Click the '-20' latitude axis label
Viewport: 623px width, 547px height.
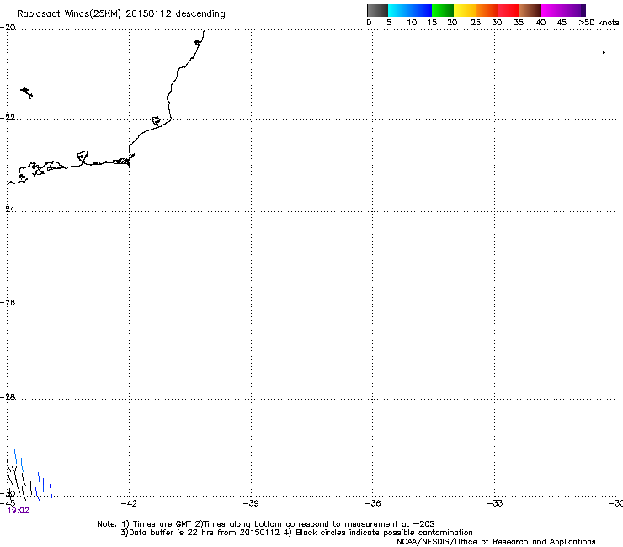[8, 28]
